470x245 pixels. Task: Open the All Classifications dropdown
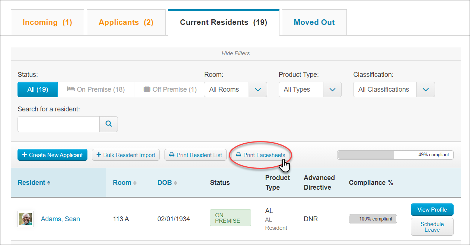[394, 89]
